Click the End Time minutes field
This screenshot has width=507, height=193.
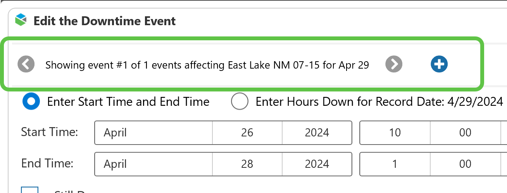pos(465,164)
